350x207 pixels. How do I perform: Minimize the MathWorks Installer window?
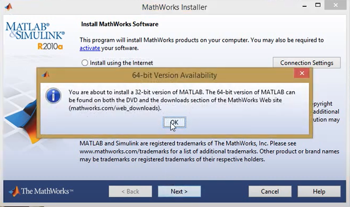pyautogui.click(x=303, y=6)
